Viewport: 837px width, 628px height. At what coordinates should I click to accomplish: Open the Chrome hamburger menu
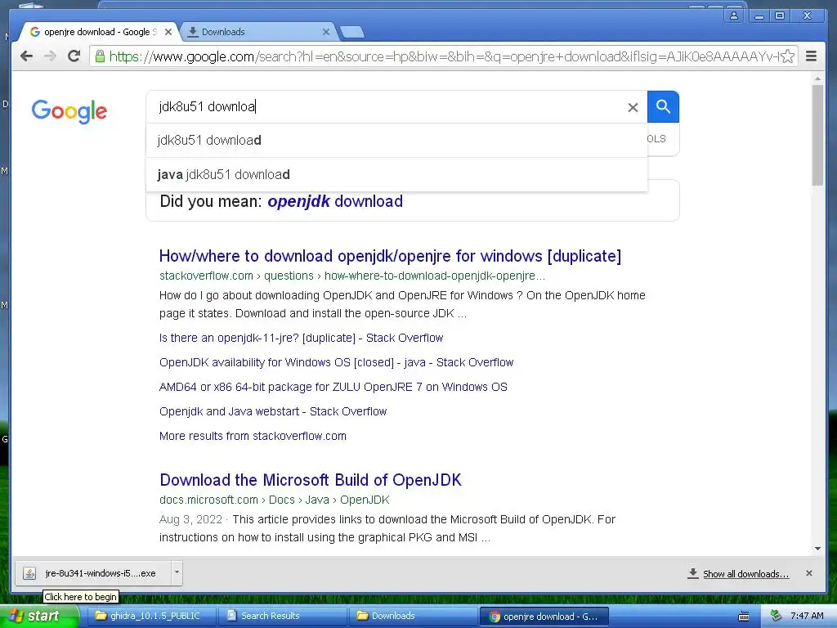click(x=811, y=56)
